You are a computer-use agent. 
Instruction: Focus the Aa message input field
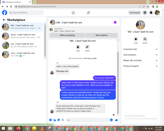click(88, 120)
